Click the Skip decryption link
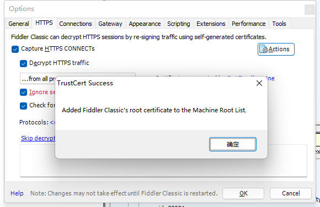The width and height of the screenshot is (320, 207). click(38, 138)
